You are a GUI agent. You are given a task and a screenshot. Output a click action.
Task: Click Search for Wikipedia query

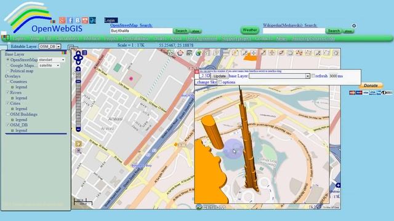tap(334, 31)
